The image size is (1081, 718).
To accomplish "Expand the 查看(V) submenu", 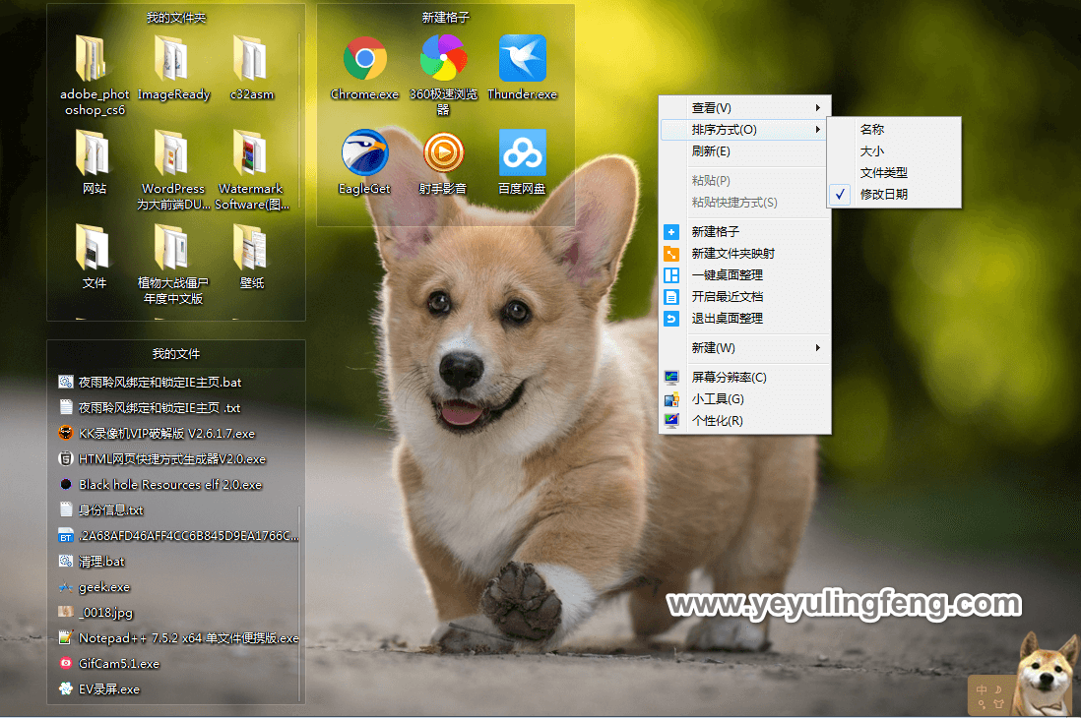I will (x=713, y=106).
